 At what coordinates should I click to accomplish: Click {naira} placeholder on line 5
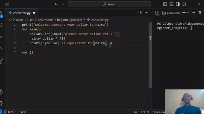(100, 43)
